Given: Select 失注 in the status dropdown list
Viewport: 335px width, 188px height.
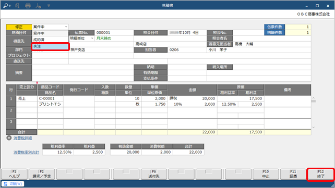Looking at the screenshot, I should click(x=50, y=46).
